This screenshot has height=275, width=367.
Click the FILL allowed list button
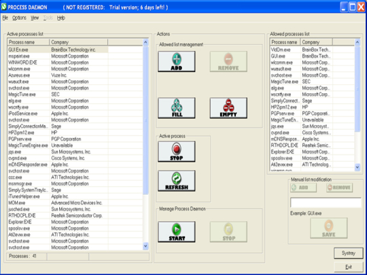coord(177,108)
